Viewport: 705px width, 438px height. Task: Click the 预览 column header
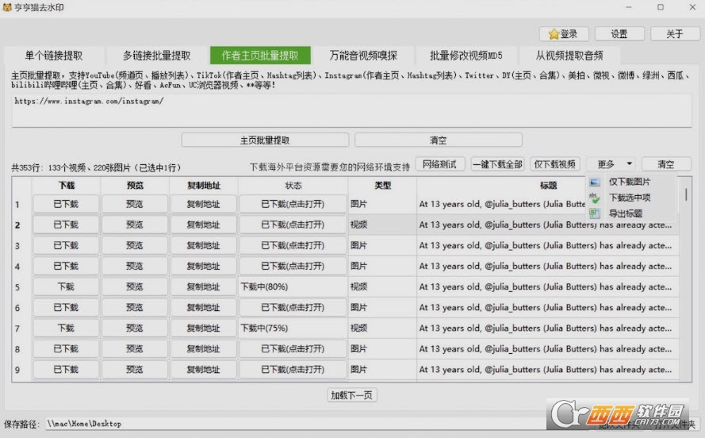(135, 185)
